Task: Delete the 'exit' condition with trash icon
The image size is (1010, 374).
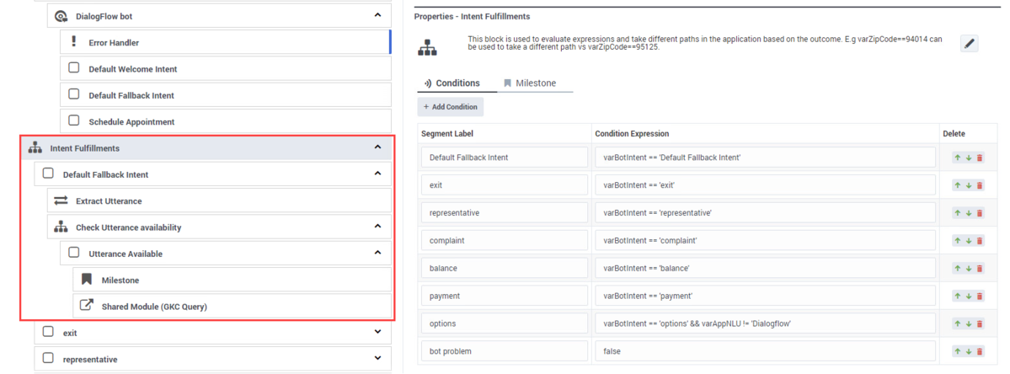Action: pyautogui.click(x=980, y=185)
